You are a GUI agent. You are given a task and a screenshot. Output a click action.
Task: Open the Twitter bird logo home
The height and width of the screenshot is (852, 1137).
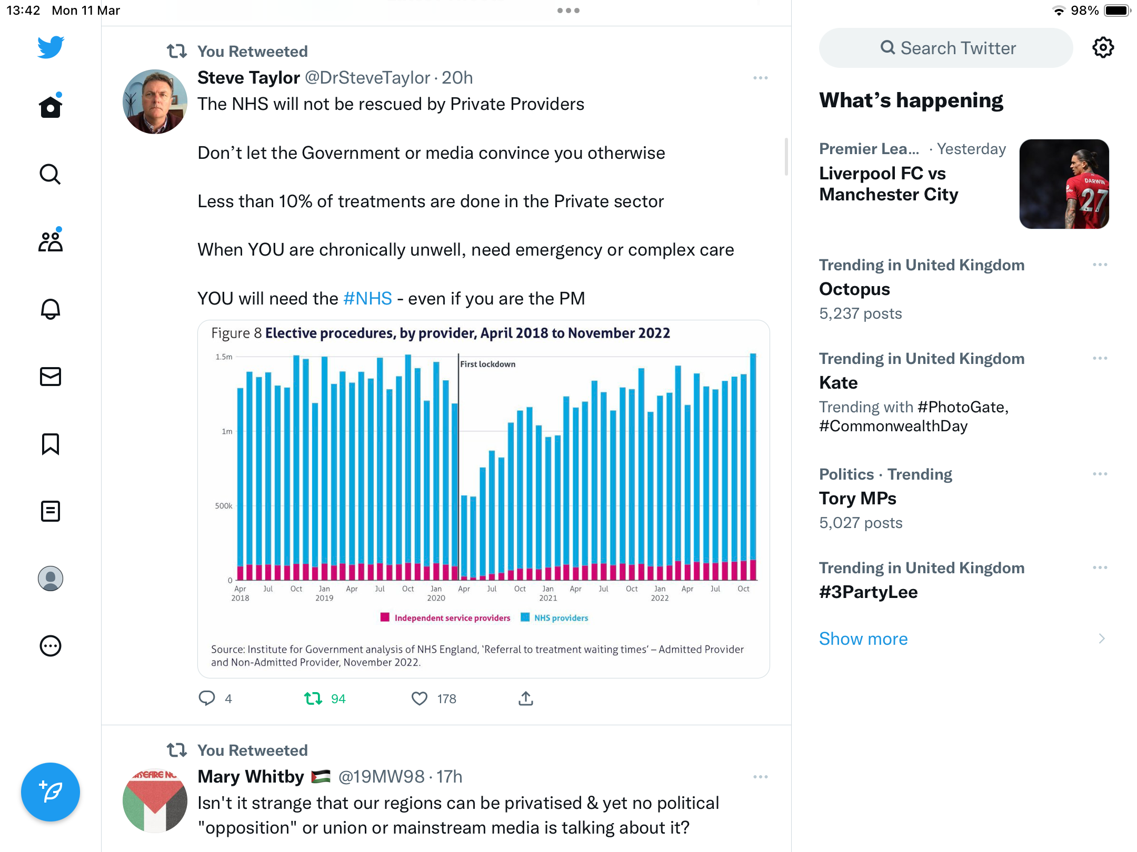[51, 47]
